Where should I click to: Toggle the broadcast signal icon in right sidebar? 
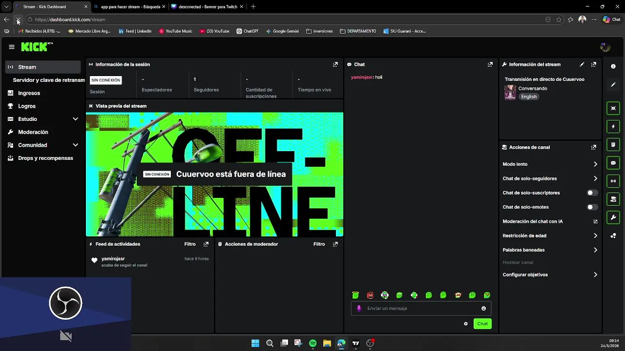click(613, 181)
